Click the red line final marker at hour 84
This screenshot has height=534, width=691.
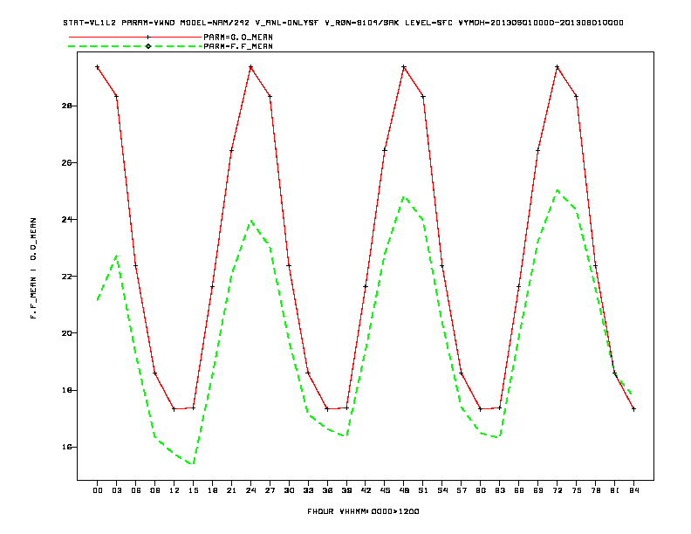(633, 409)
